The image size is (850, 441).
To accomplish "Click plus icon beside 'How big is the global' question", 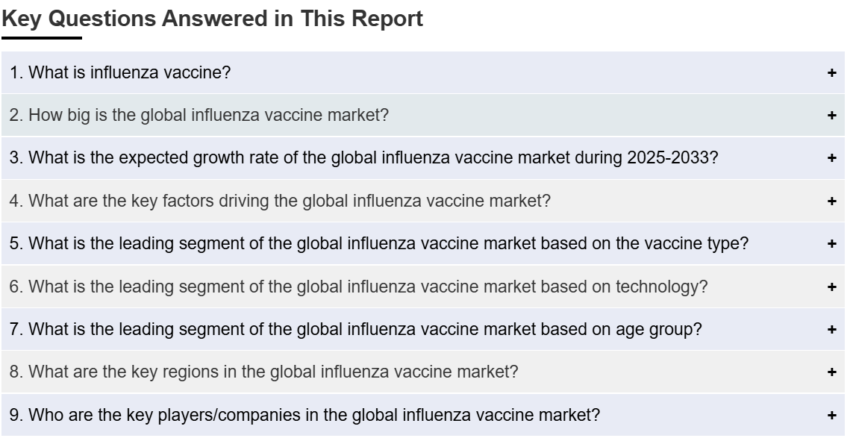I will 831,116.
